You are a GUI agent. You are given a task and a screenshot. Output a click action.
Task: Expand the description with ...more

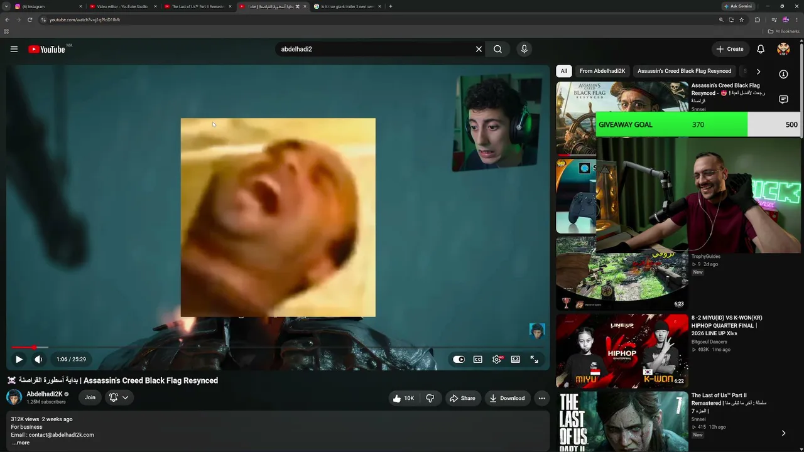click(21, 443)
